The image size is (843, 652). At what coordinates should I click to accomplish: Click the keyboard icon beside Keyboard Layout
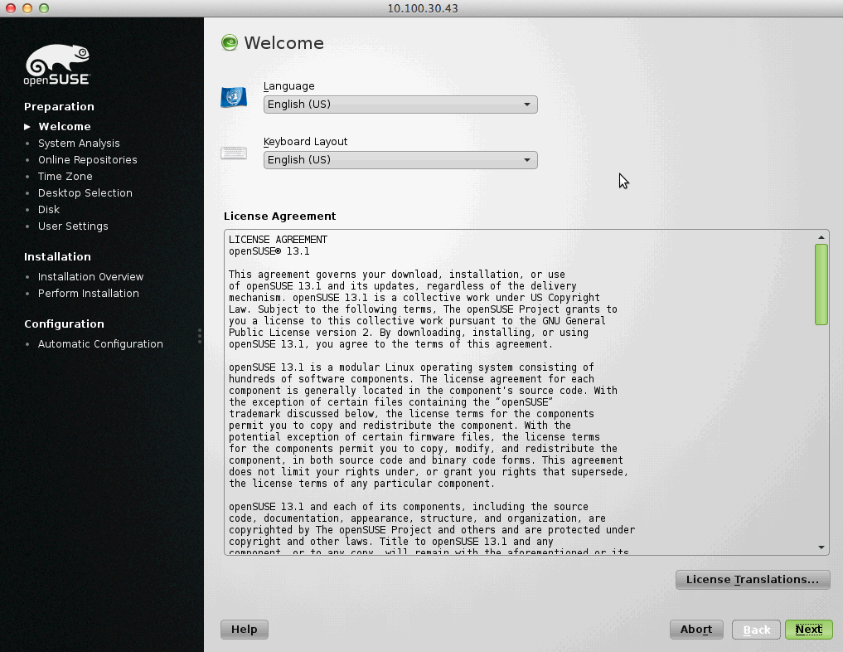[234, 153]
